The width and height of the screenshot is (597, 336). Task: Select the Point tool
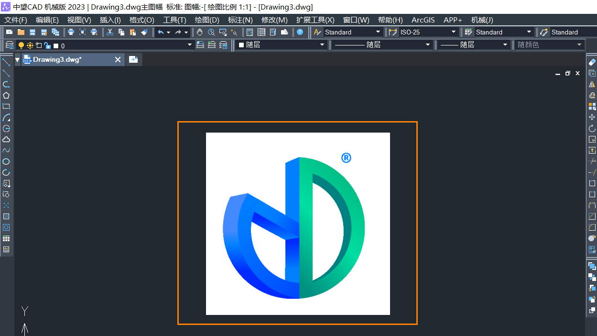pos(6,205)
